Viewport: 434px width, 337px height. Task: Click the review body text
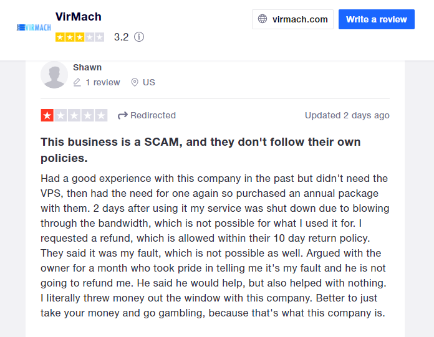(x=215, y=246)
